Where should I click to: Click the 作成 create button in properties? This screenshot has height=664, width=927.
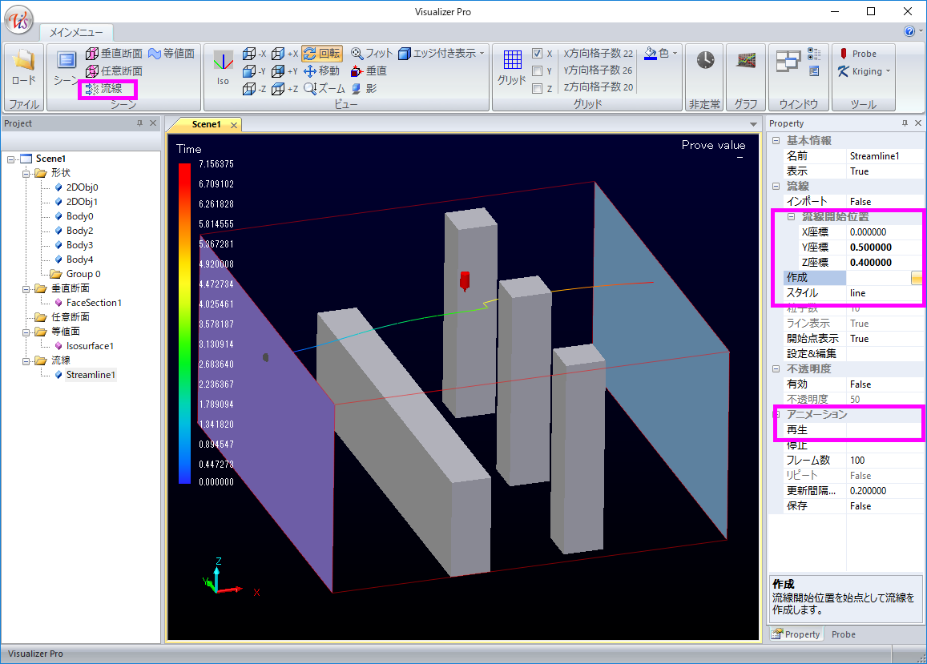[916, 278]
